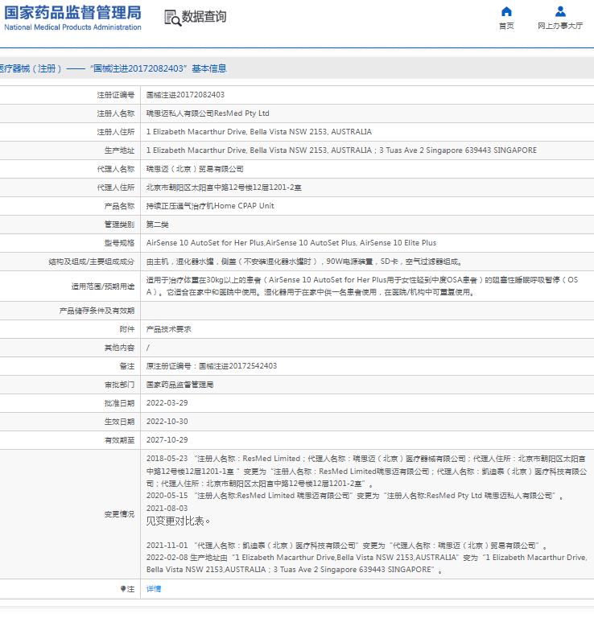This screenshot has width=594, height=618.
Task: Open the 网上办事大厅 user icon
Action: (x=560, y=11)
